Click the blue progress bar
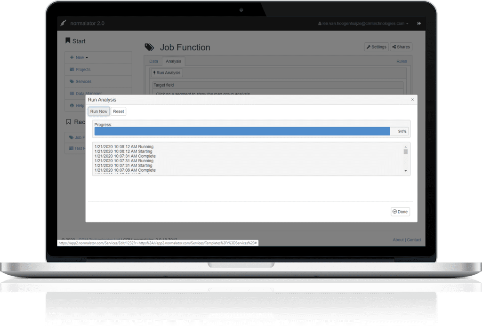 click(242, 131)
